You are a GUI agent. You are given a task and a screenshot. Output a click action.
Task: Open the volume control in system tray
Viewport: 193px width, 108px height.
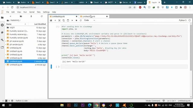[166, 105]
